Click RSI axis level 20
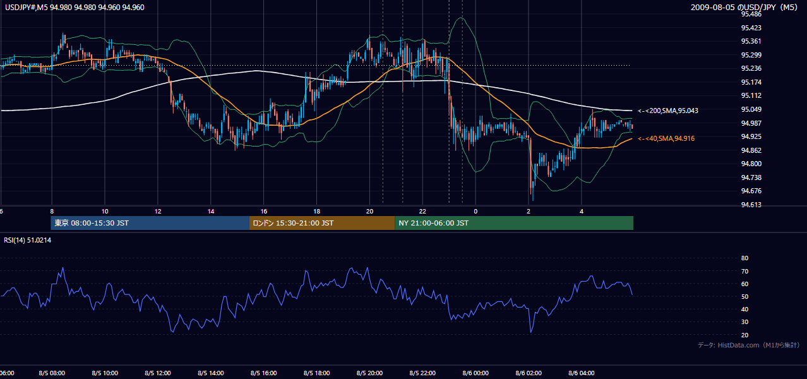The image size is (807, 379). (x=744, y=335)
